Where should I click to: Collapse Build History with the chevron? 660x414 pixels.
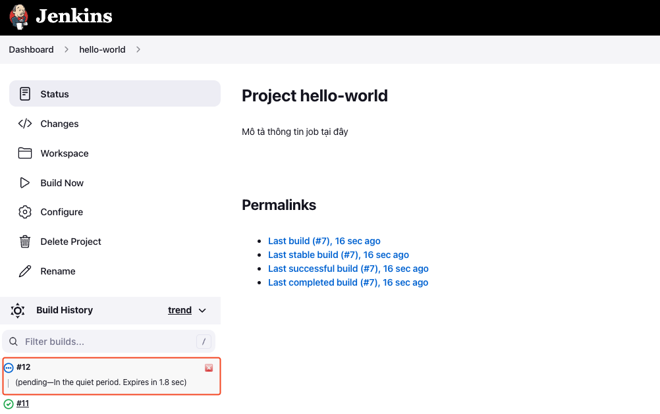click(202, 311)
